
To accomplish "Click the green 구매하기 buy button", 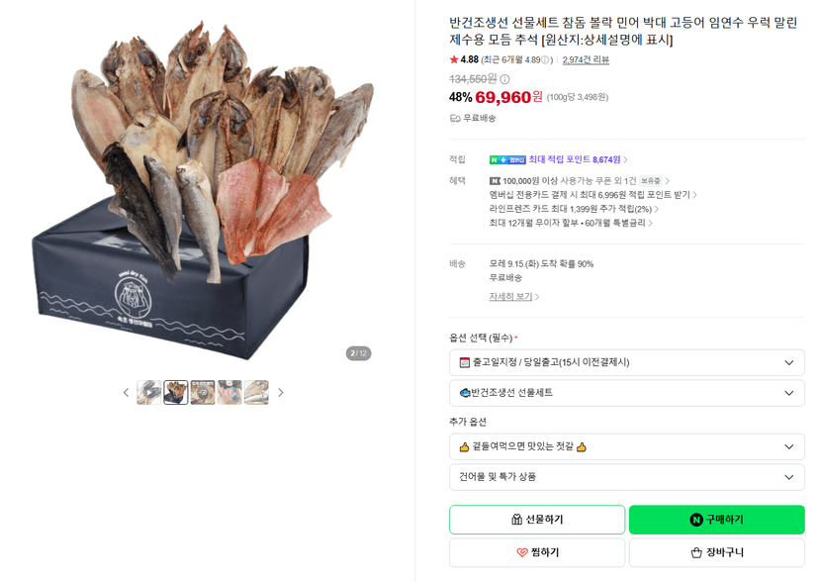I will tap(716, 520).
